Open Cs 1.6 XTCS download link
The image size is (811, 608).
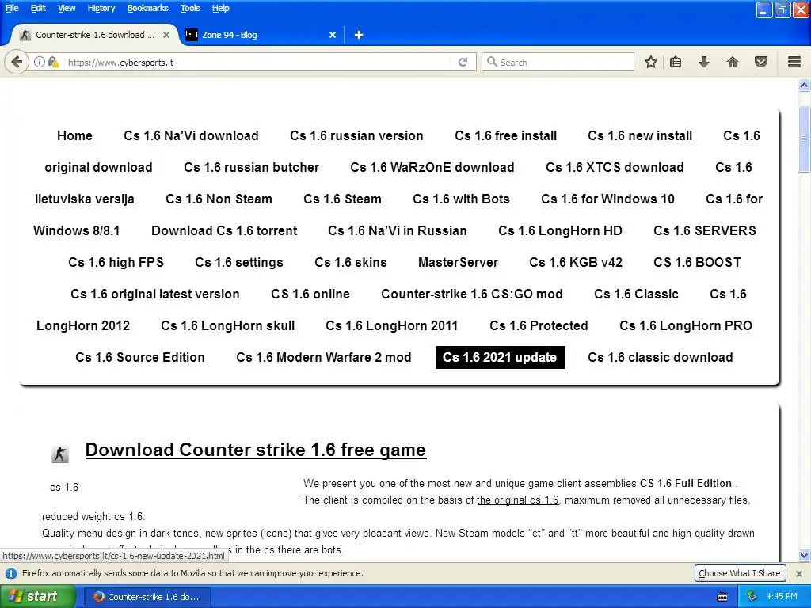(x=615, y=167)
